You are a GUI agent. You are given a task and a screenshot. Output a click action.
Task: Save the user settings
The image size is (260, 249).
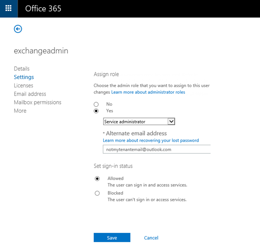click(x=112, y=238)
